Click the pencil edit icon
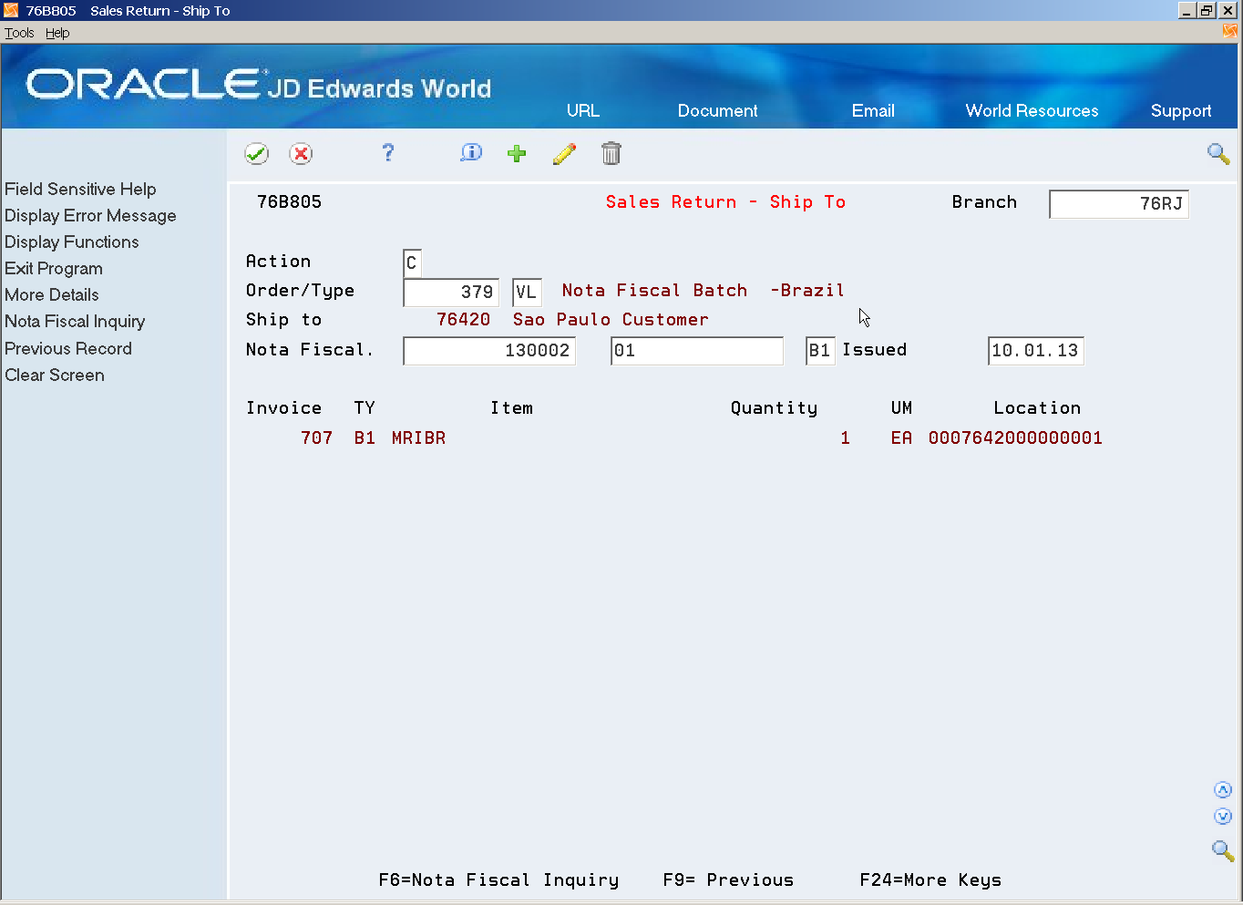 pyautogui.click(x=564, y=154)
